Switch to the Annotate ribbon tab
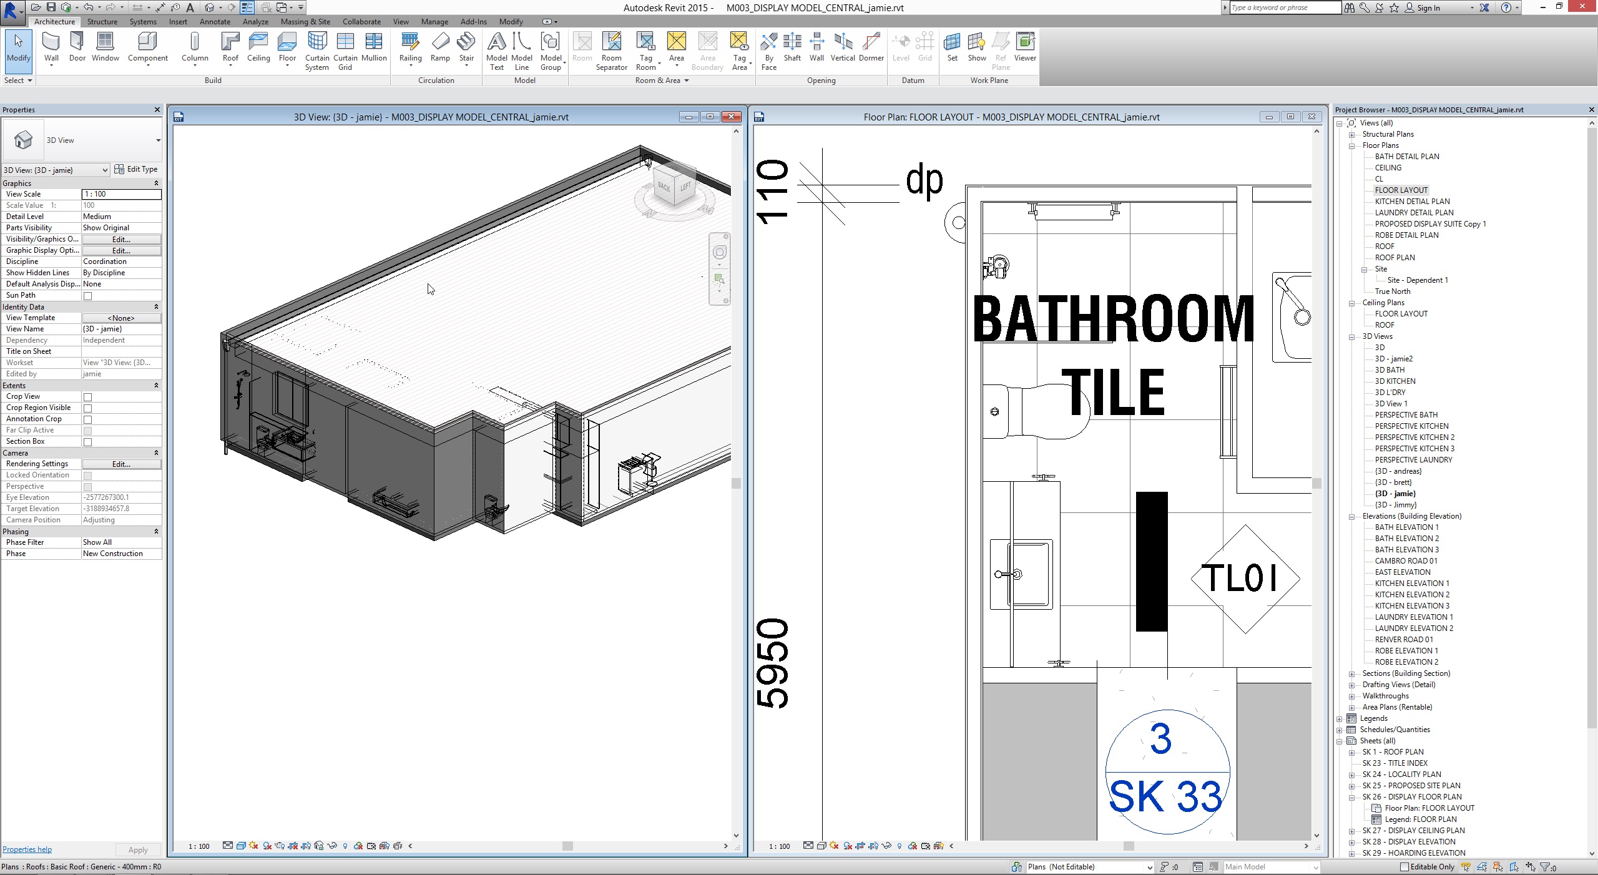The height and width of the screenshot is (875, 1598). click(215, 22)
